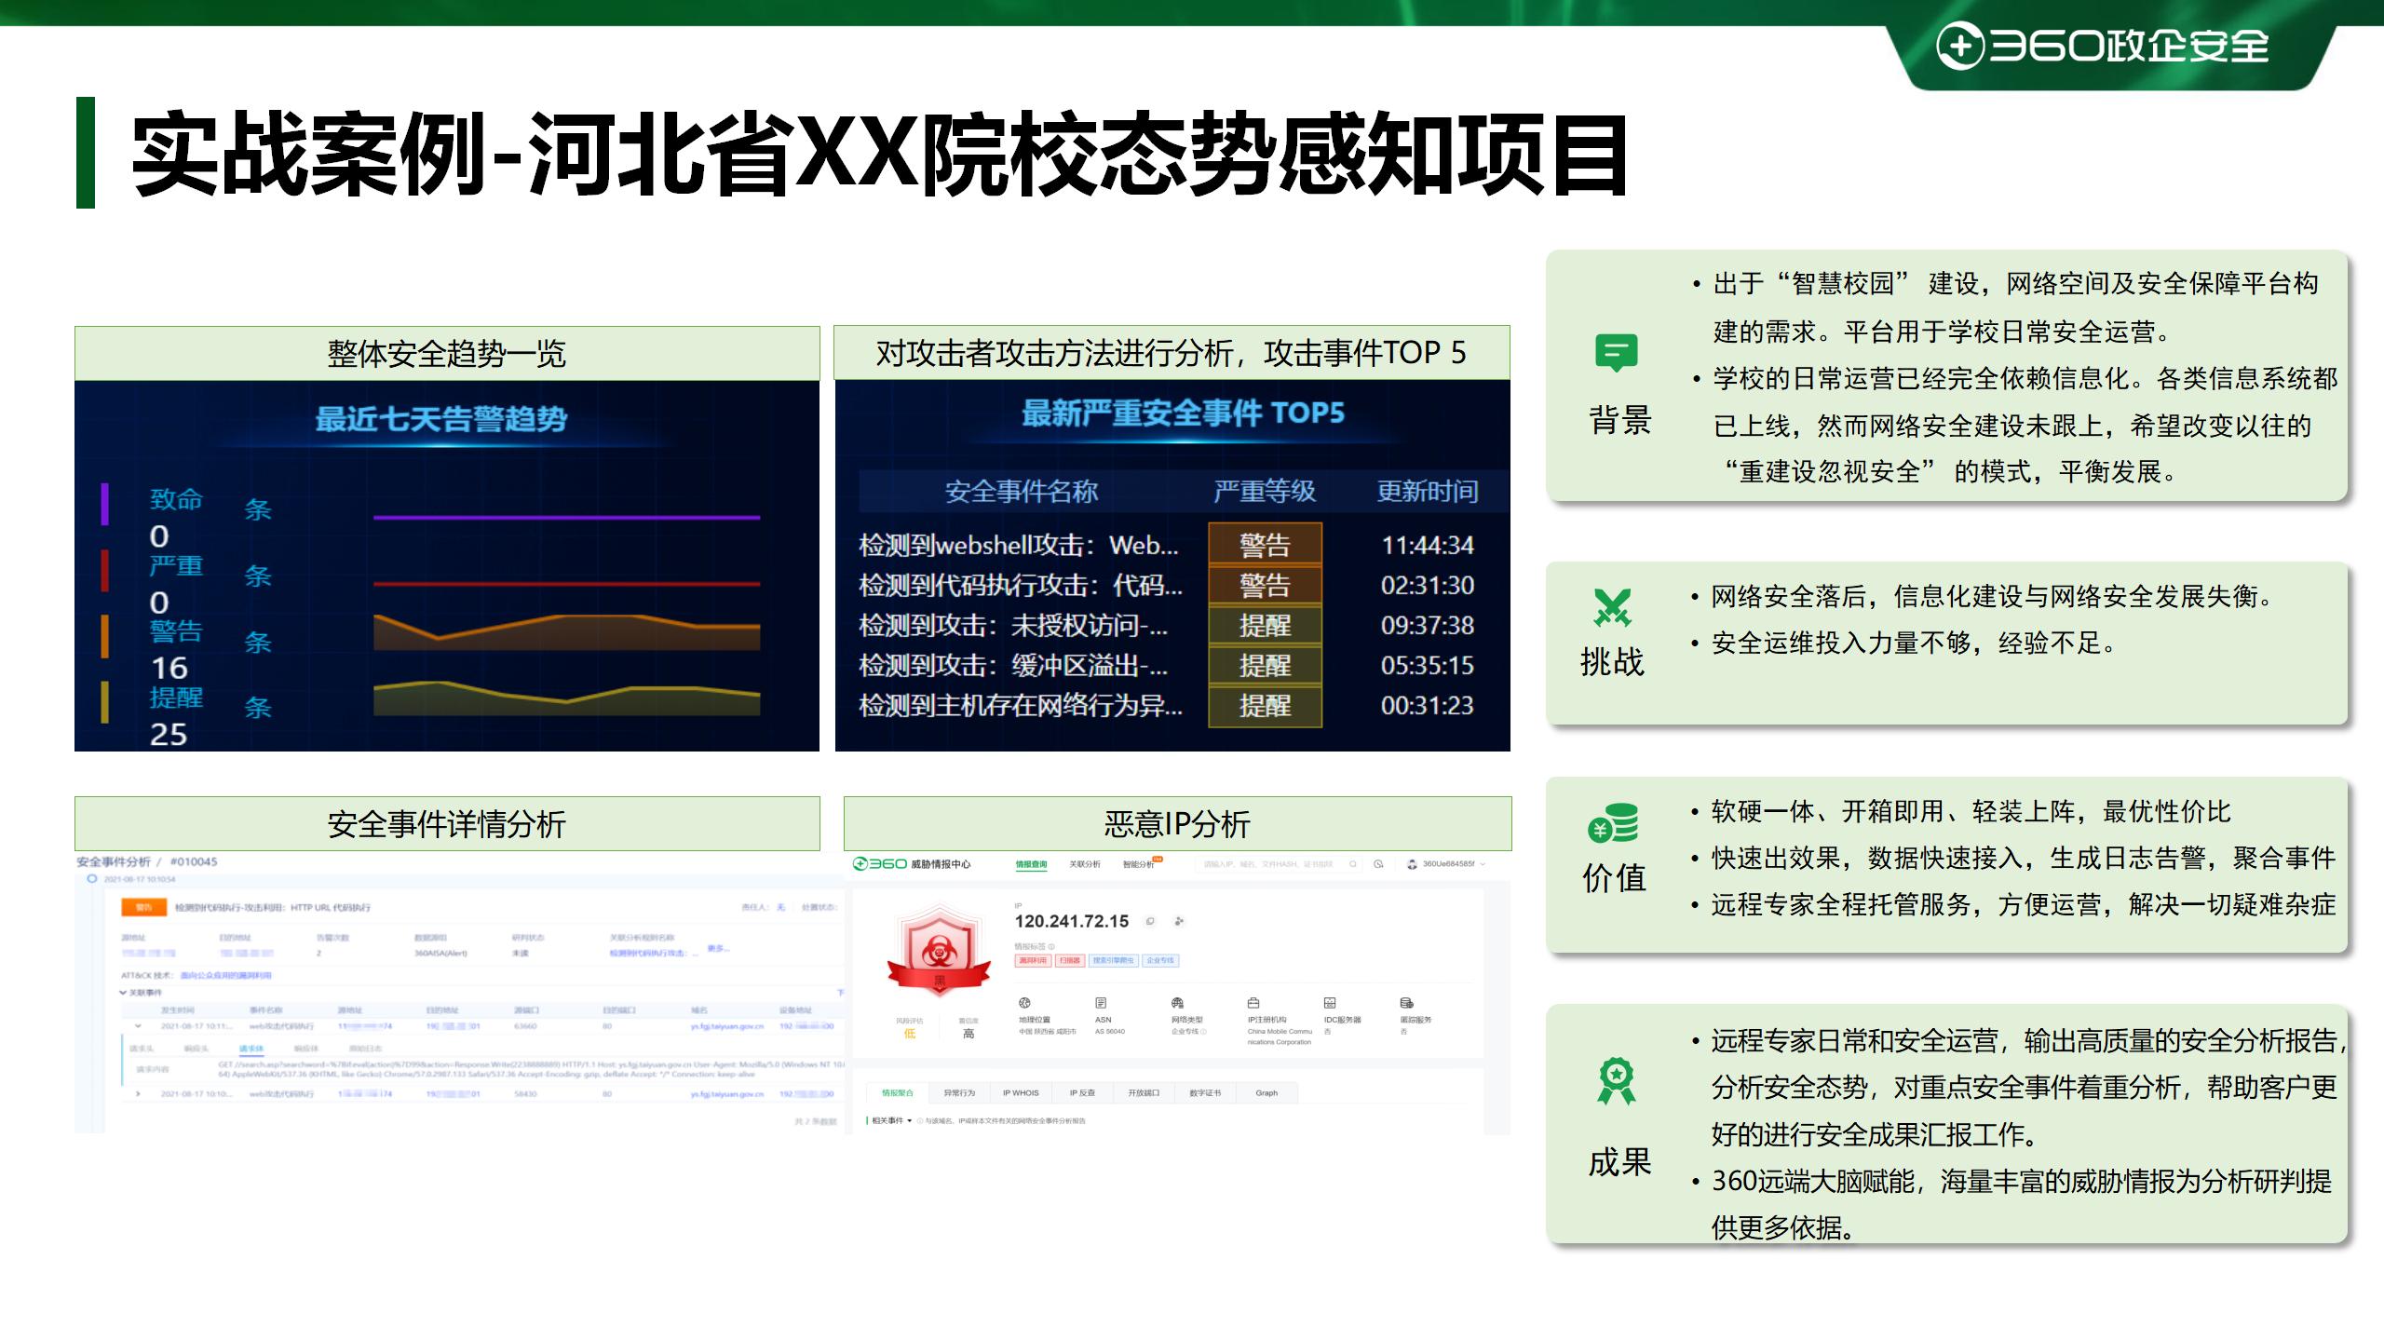Click the 恶意IP分析 panel header

pyautogui.click(x=1177, y=823)
